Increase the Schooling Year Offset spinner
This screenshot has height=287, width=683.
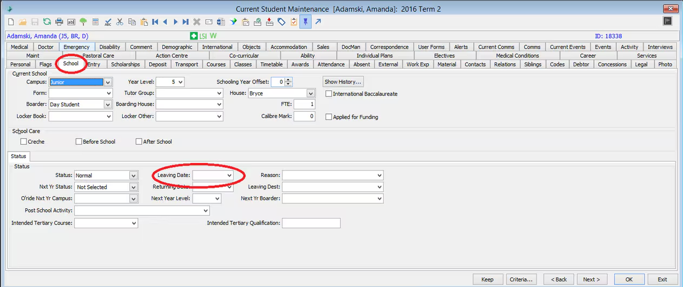click(288, 80)
